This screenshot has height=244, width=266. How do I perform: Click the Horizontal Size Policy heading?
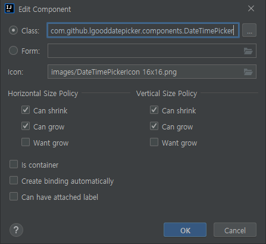point(43,94)
